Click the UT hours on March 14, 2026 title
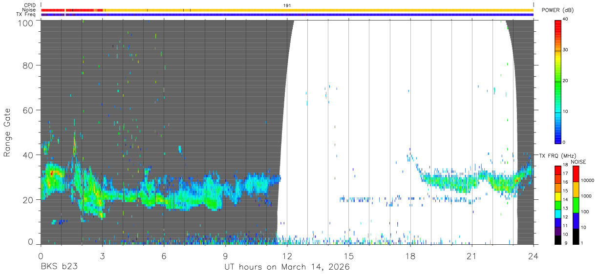 [287, 267]
